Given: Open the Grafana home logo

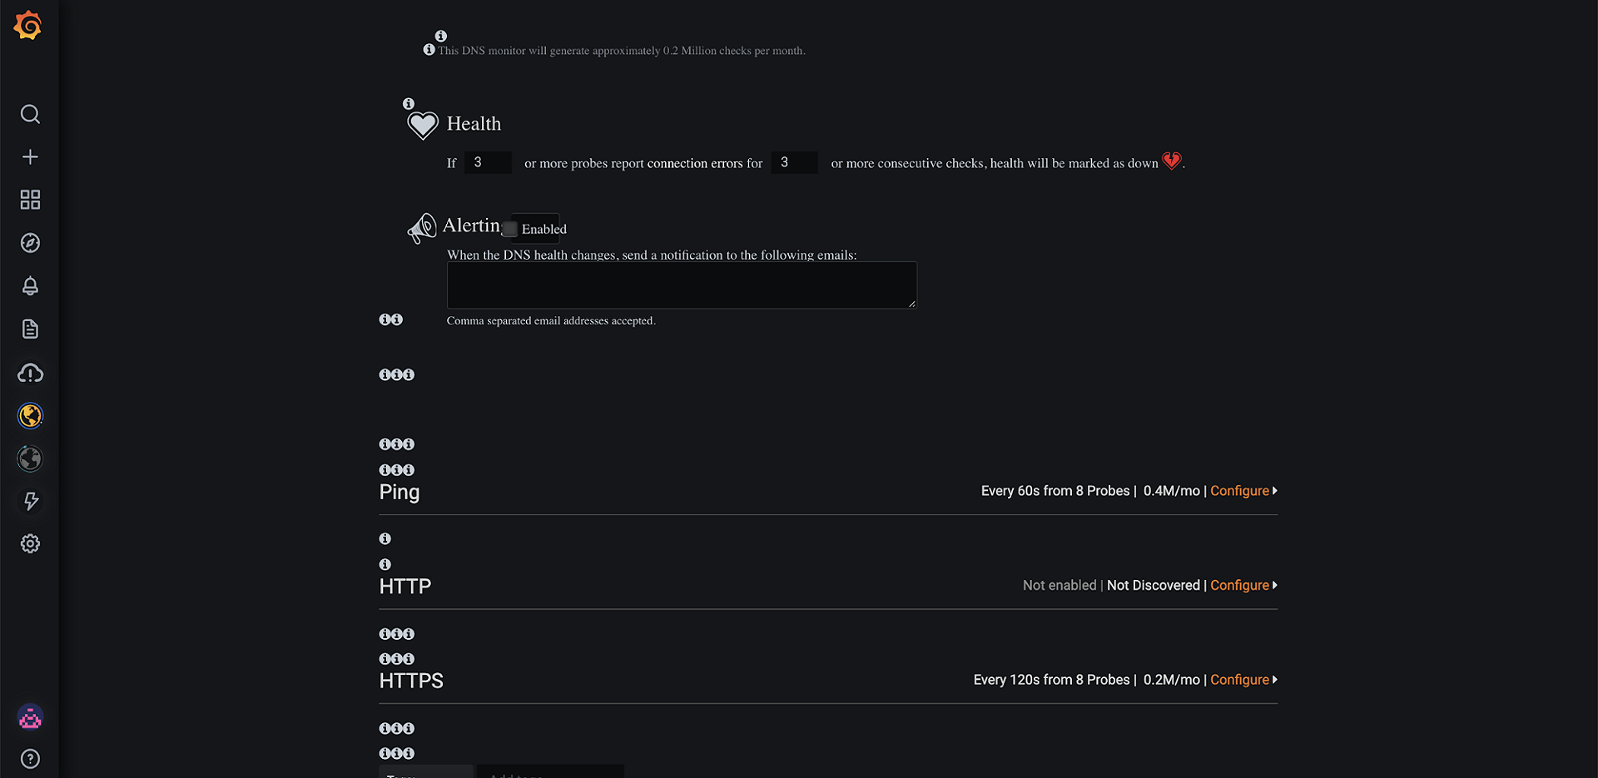Looking at the screenshot, I should [x=28, y=25].
